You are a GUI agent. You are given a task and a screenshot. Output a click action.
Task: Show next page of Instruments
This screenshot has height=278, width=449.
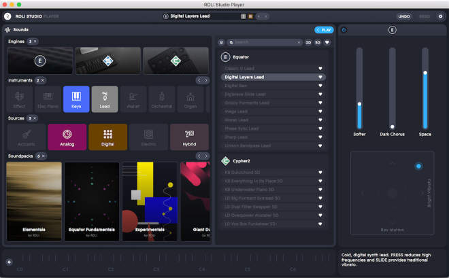(206, 80)
